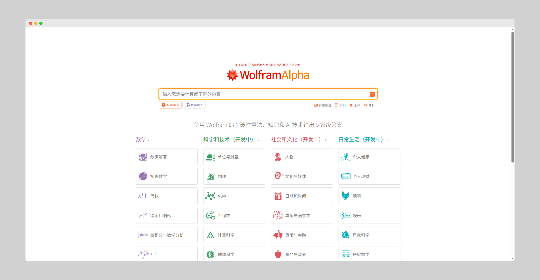The image size is (540, 280).
Task: Open the 分步解答 text label
Action: click(x=158, y=157)
